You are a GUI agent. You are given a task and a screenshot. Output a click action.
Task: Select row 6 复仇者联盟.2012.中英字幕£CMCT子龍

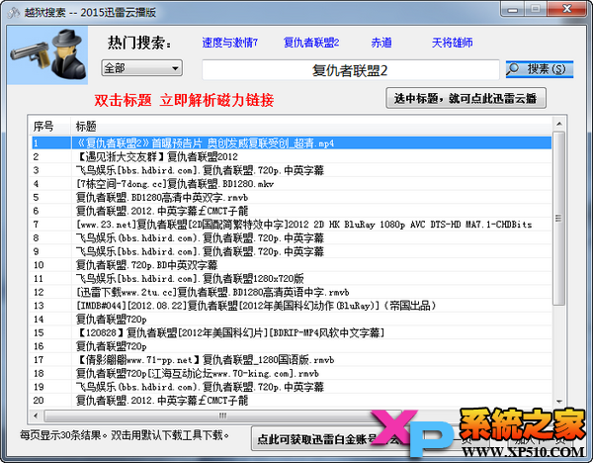tap(292, 211)
